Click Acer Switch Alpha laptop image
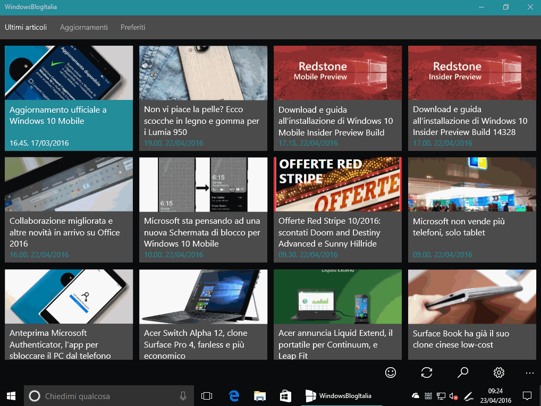The height and width of the screenshot is (406, 541). 203,297
